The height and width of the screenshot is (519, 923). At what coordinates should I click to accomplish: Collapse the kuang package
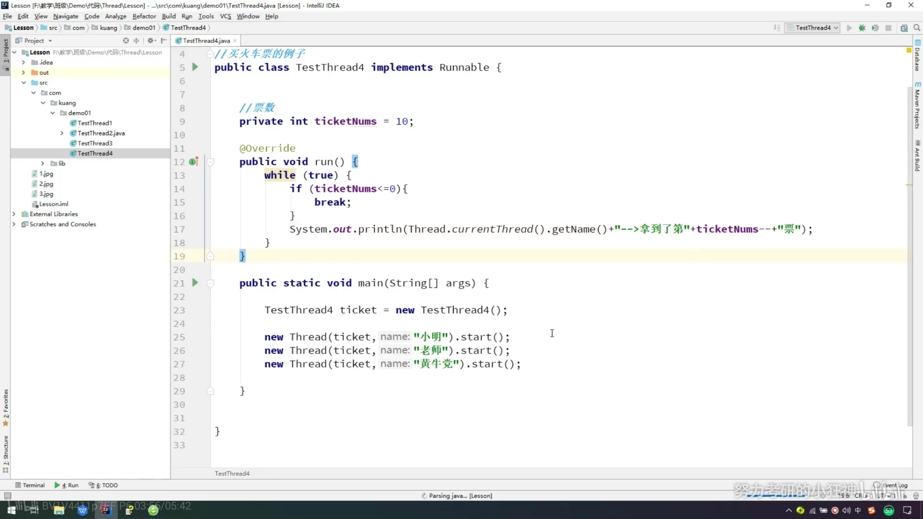pyautogui.click(x=43, y=103)
